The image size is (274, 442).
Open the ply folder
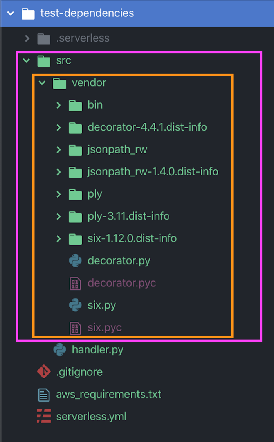95,194
